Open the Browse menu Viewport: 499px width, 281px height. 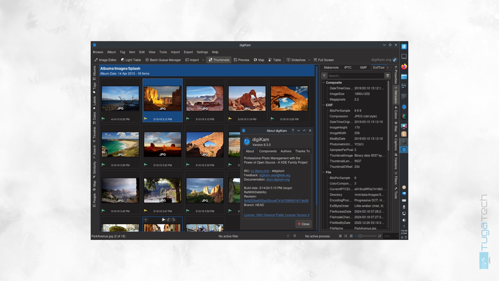tap(98, 52)
